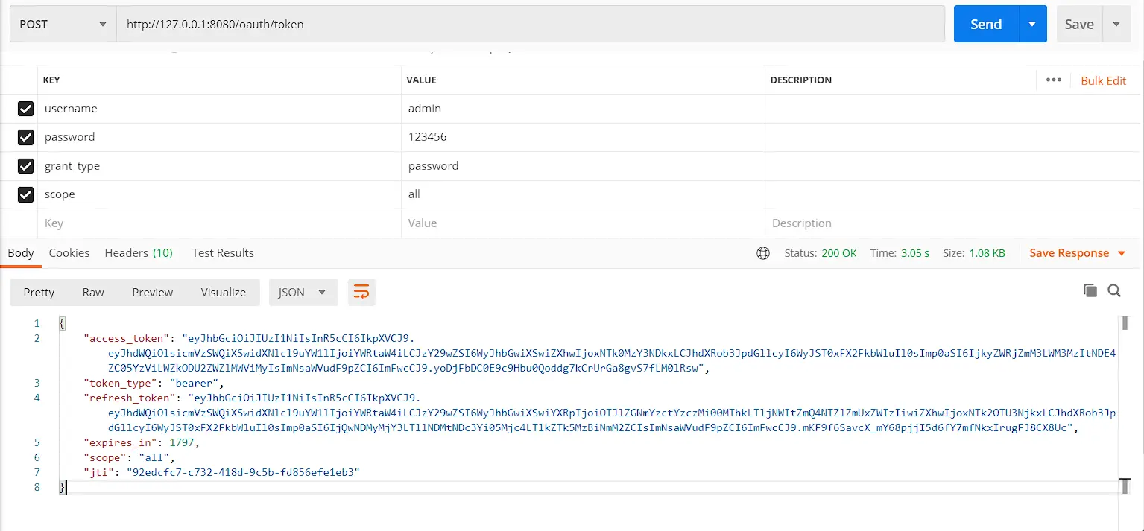Screen dimensions: 1144x531
Task: Open the Headers (10) tab
Action: (139, 253)
